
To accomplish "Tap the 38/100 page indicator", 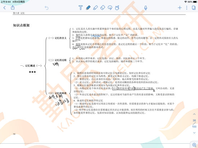I will pyautogui.click(x=194, y=124).
